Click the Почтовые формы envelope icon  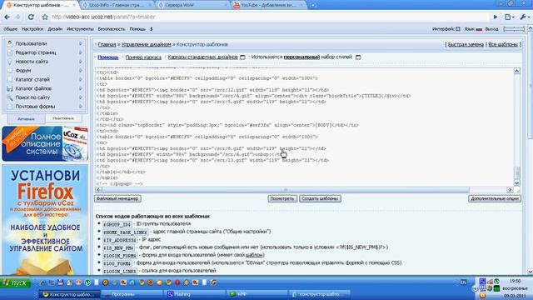[9, 107]
